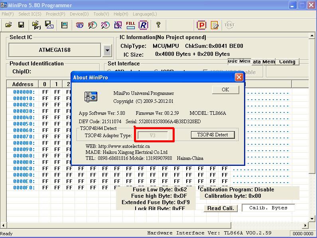This screenshot has width=317, height=238.
Task: Click the 0000 0000 status bar field
Action: click(x=303, y=234)
